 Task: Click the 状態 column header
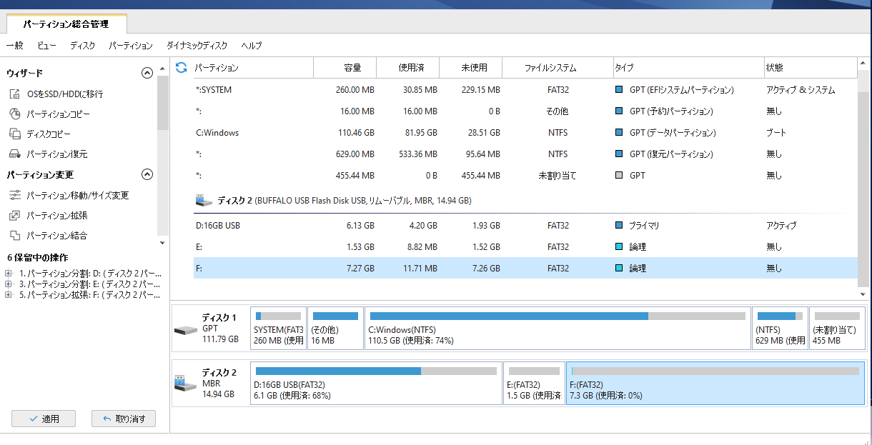click(x=811, y=68)
